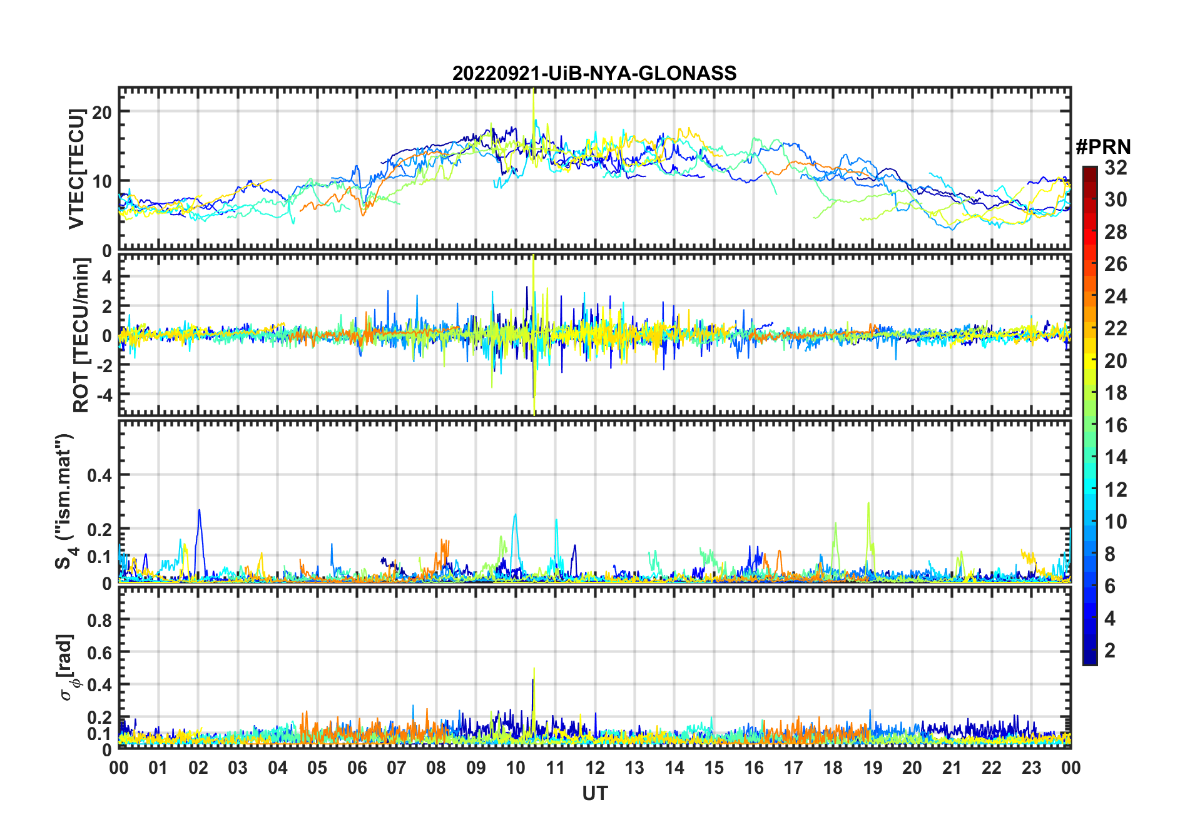Image resolution: width=1190 pixels, height=832 pixels.
Task: Click the ROT [TECU/min] y-axis label
Action: coord(81,335)
